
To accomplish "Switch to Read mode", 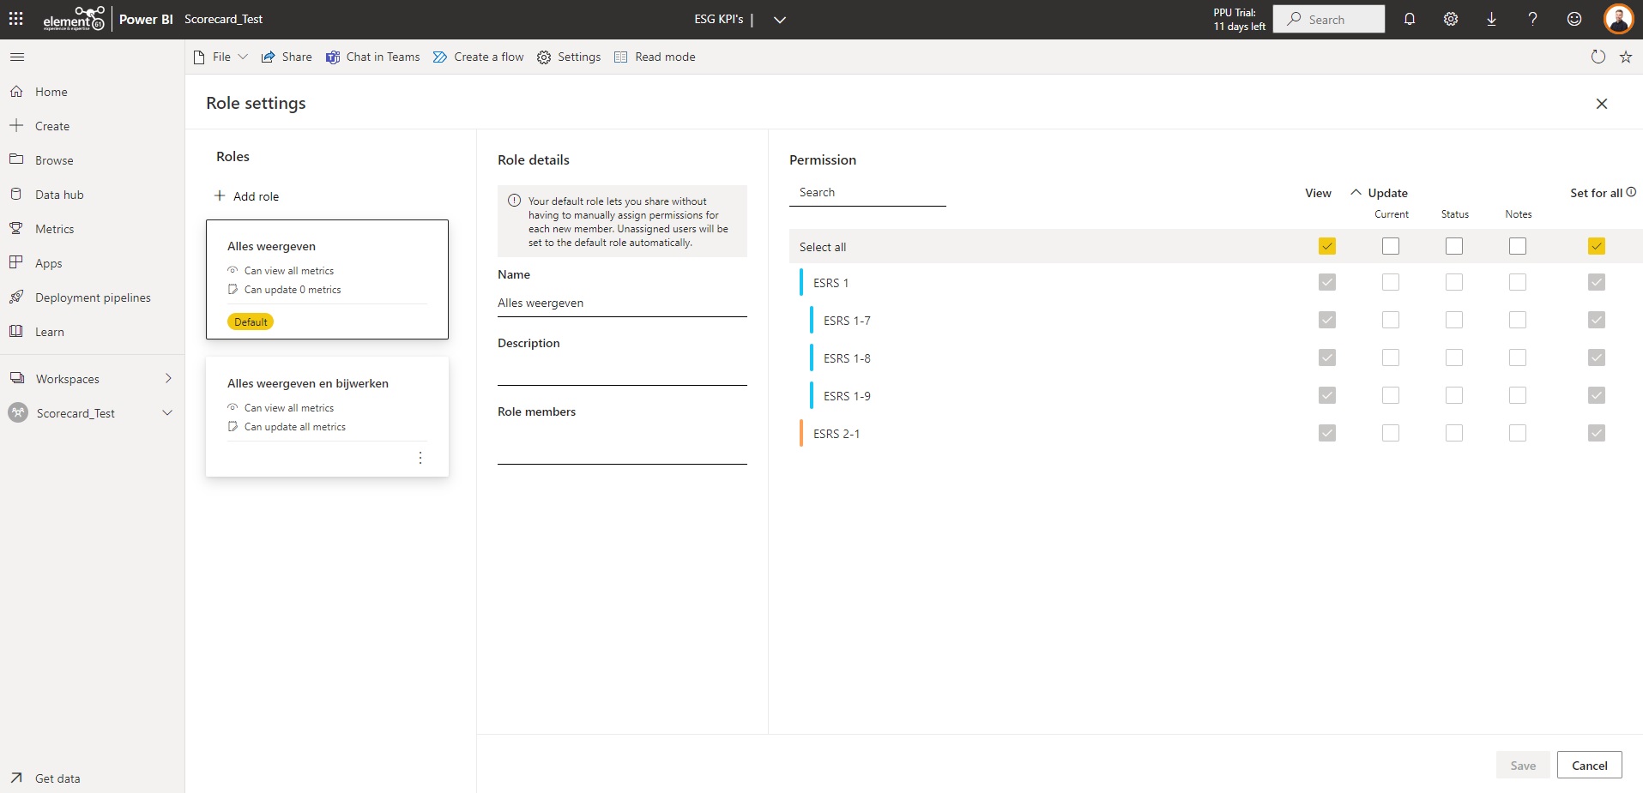I will click(655, 57).
